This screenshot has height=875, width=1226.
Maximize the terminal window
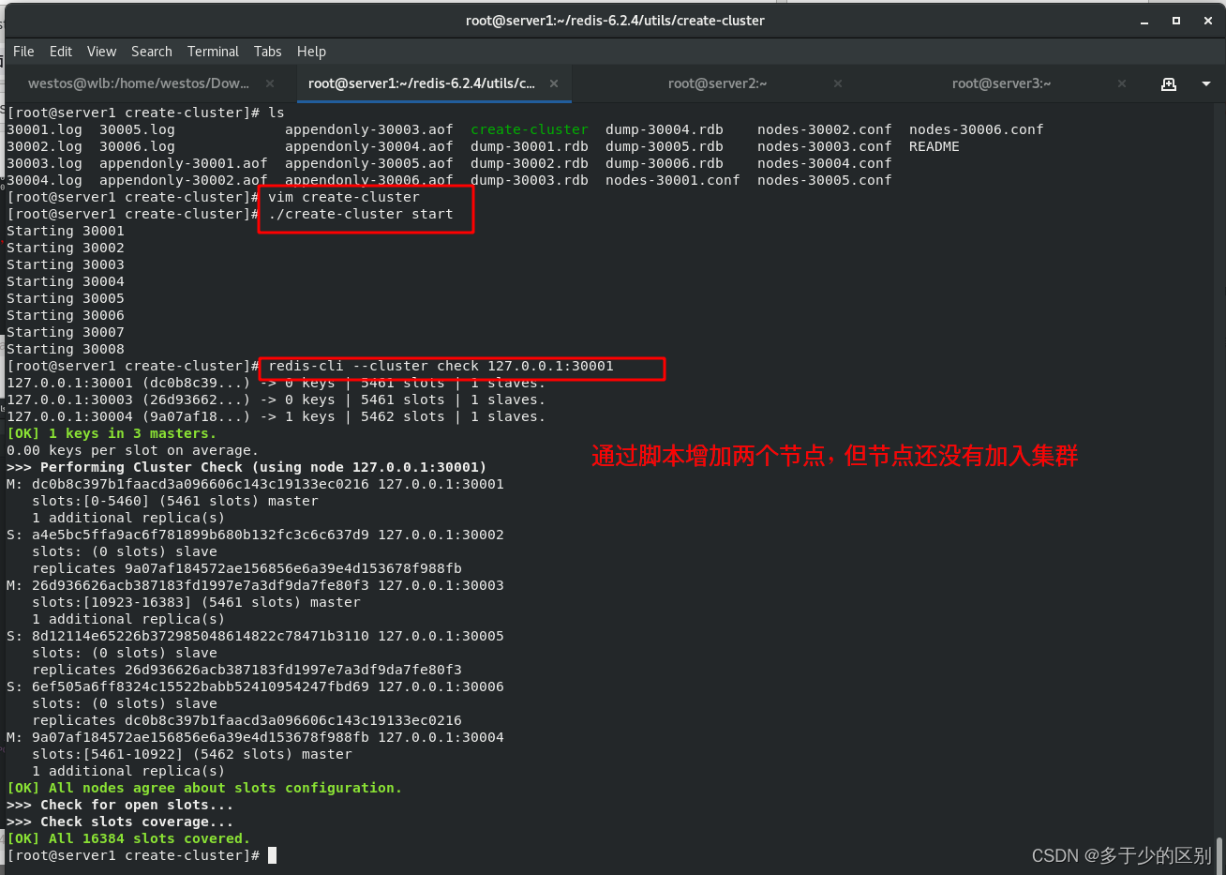1176,21
